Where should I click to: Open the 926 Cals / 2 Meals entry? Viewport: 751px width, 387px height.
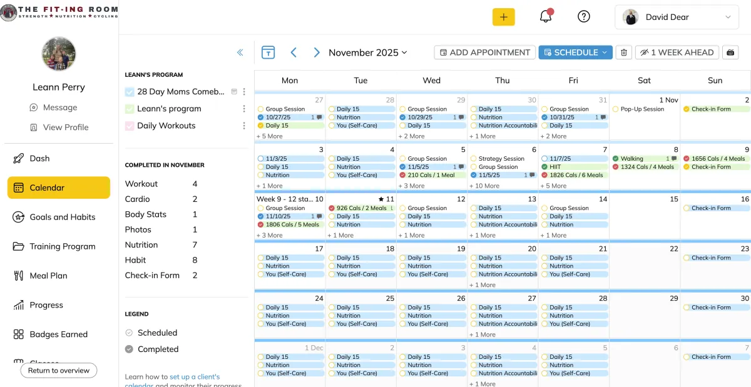[x=360, y=208]
